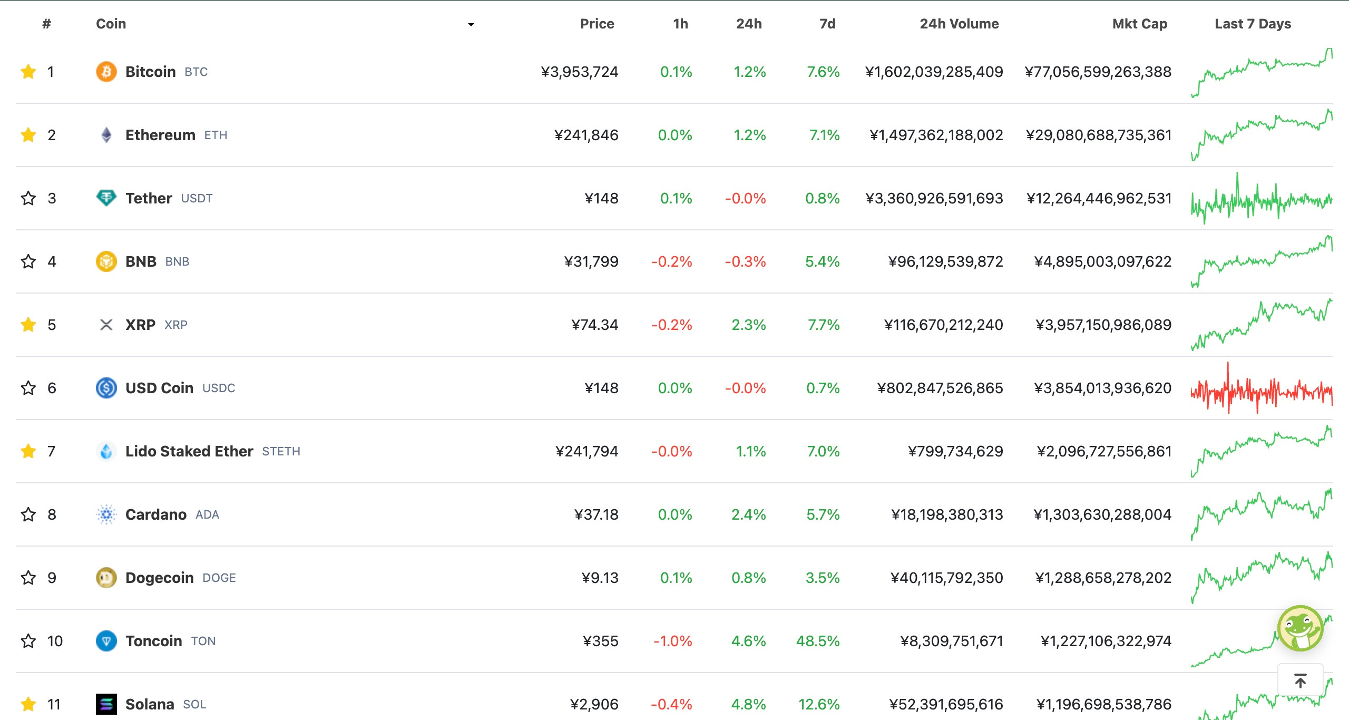Click the Tether logo icon
The image size is (1349, 720).
tap(106, 198)
